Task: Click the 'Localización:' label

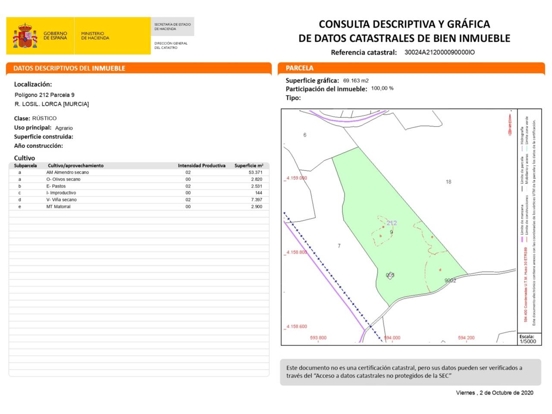Action: pos(33,85)
